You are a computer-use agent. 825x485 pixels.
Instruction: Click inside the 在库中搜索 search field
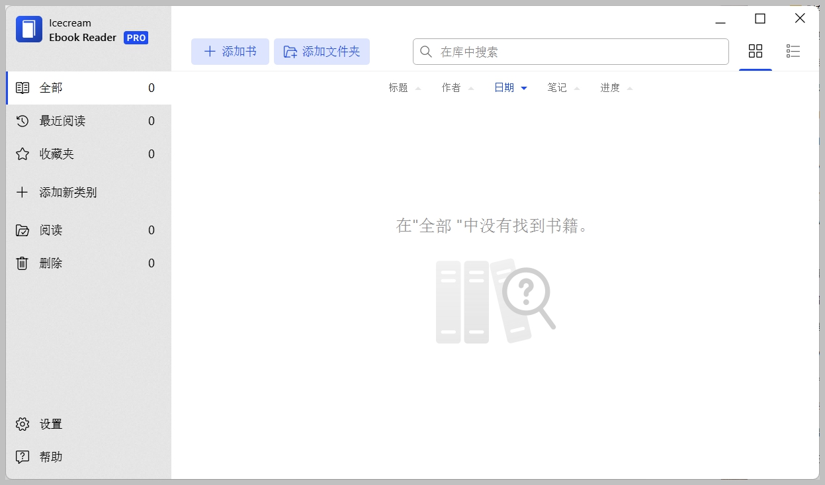pos(570,51)
